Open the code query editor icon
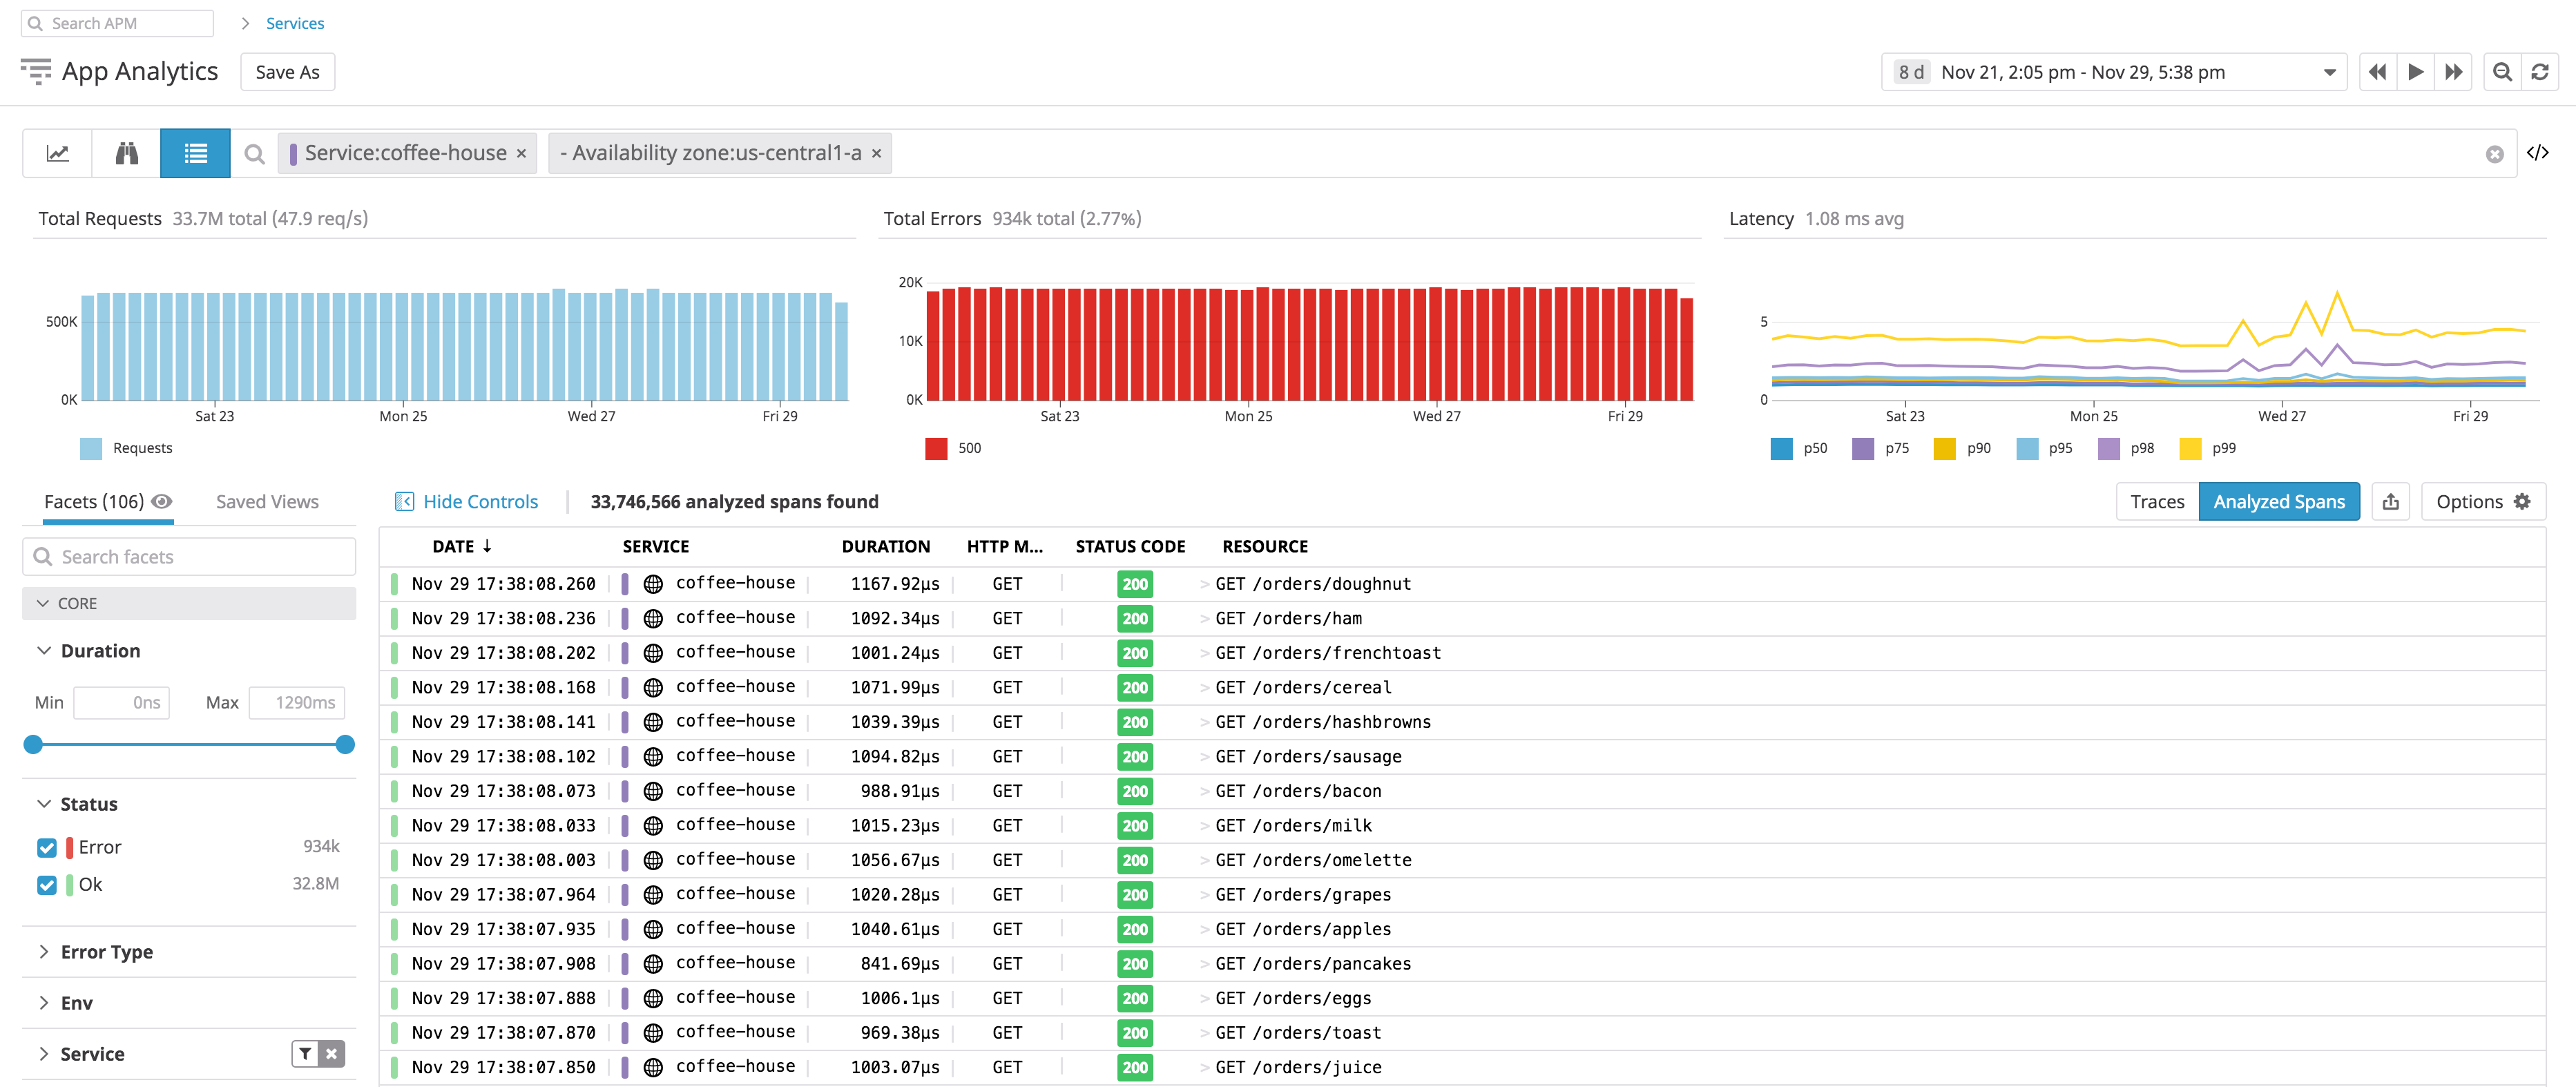This screenshot has height=1087, width=2576. (x=2537, y=153)
